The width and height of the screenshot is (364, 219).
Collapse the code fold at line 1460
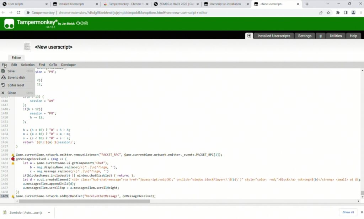10,159
